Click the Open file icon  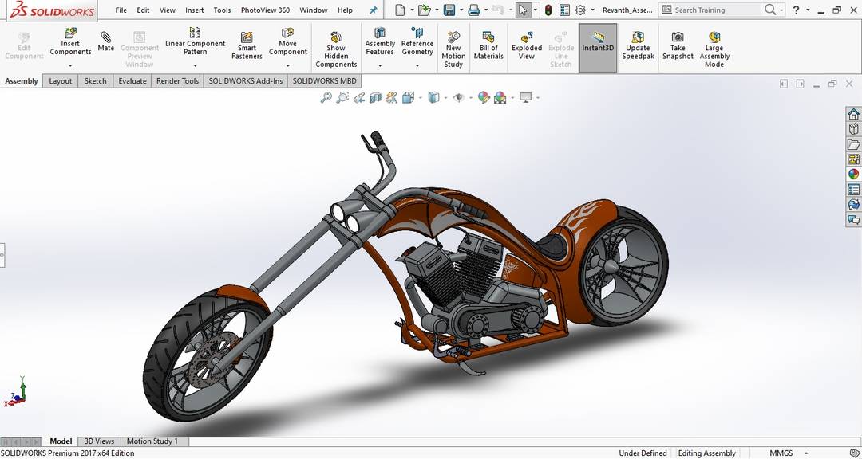point(424,10)
